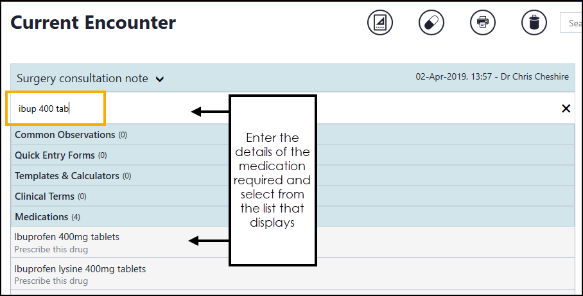Click the trash bin delete icon

click(534, 23)
